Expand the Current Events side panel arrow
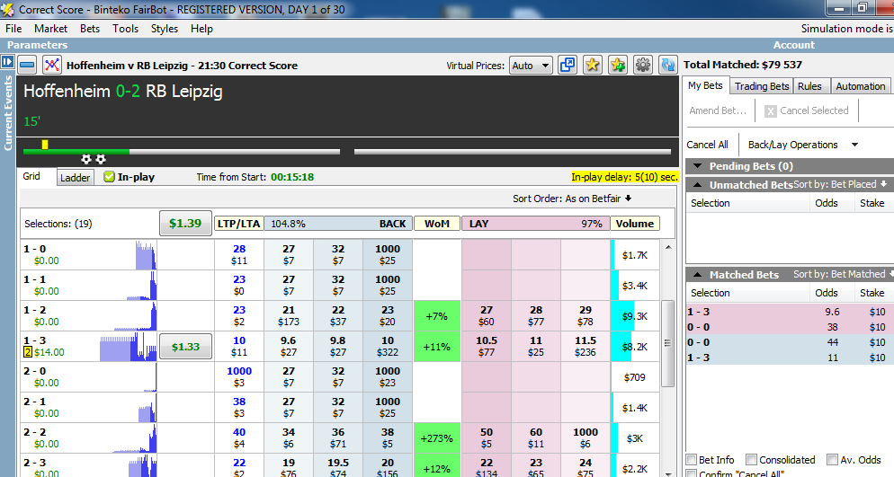Viewport: 894px width, 477px height. point(7,62)
